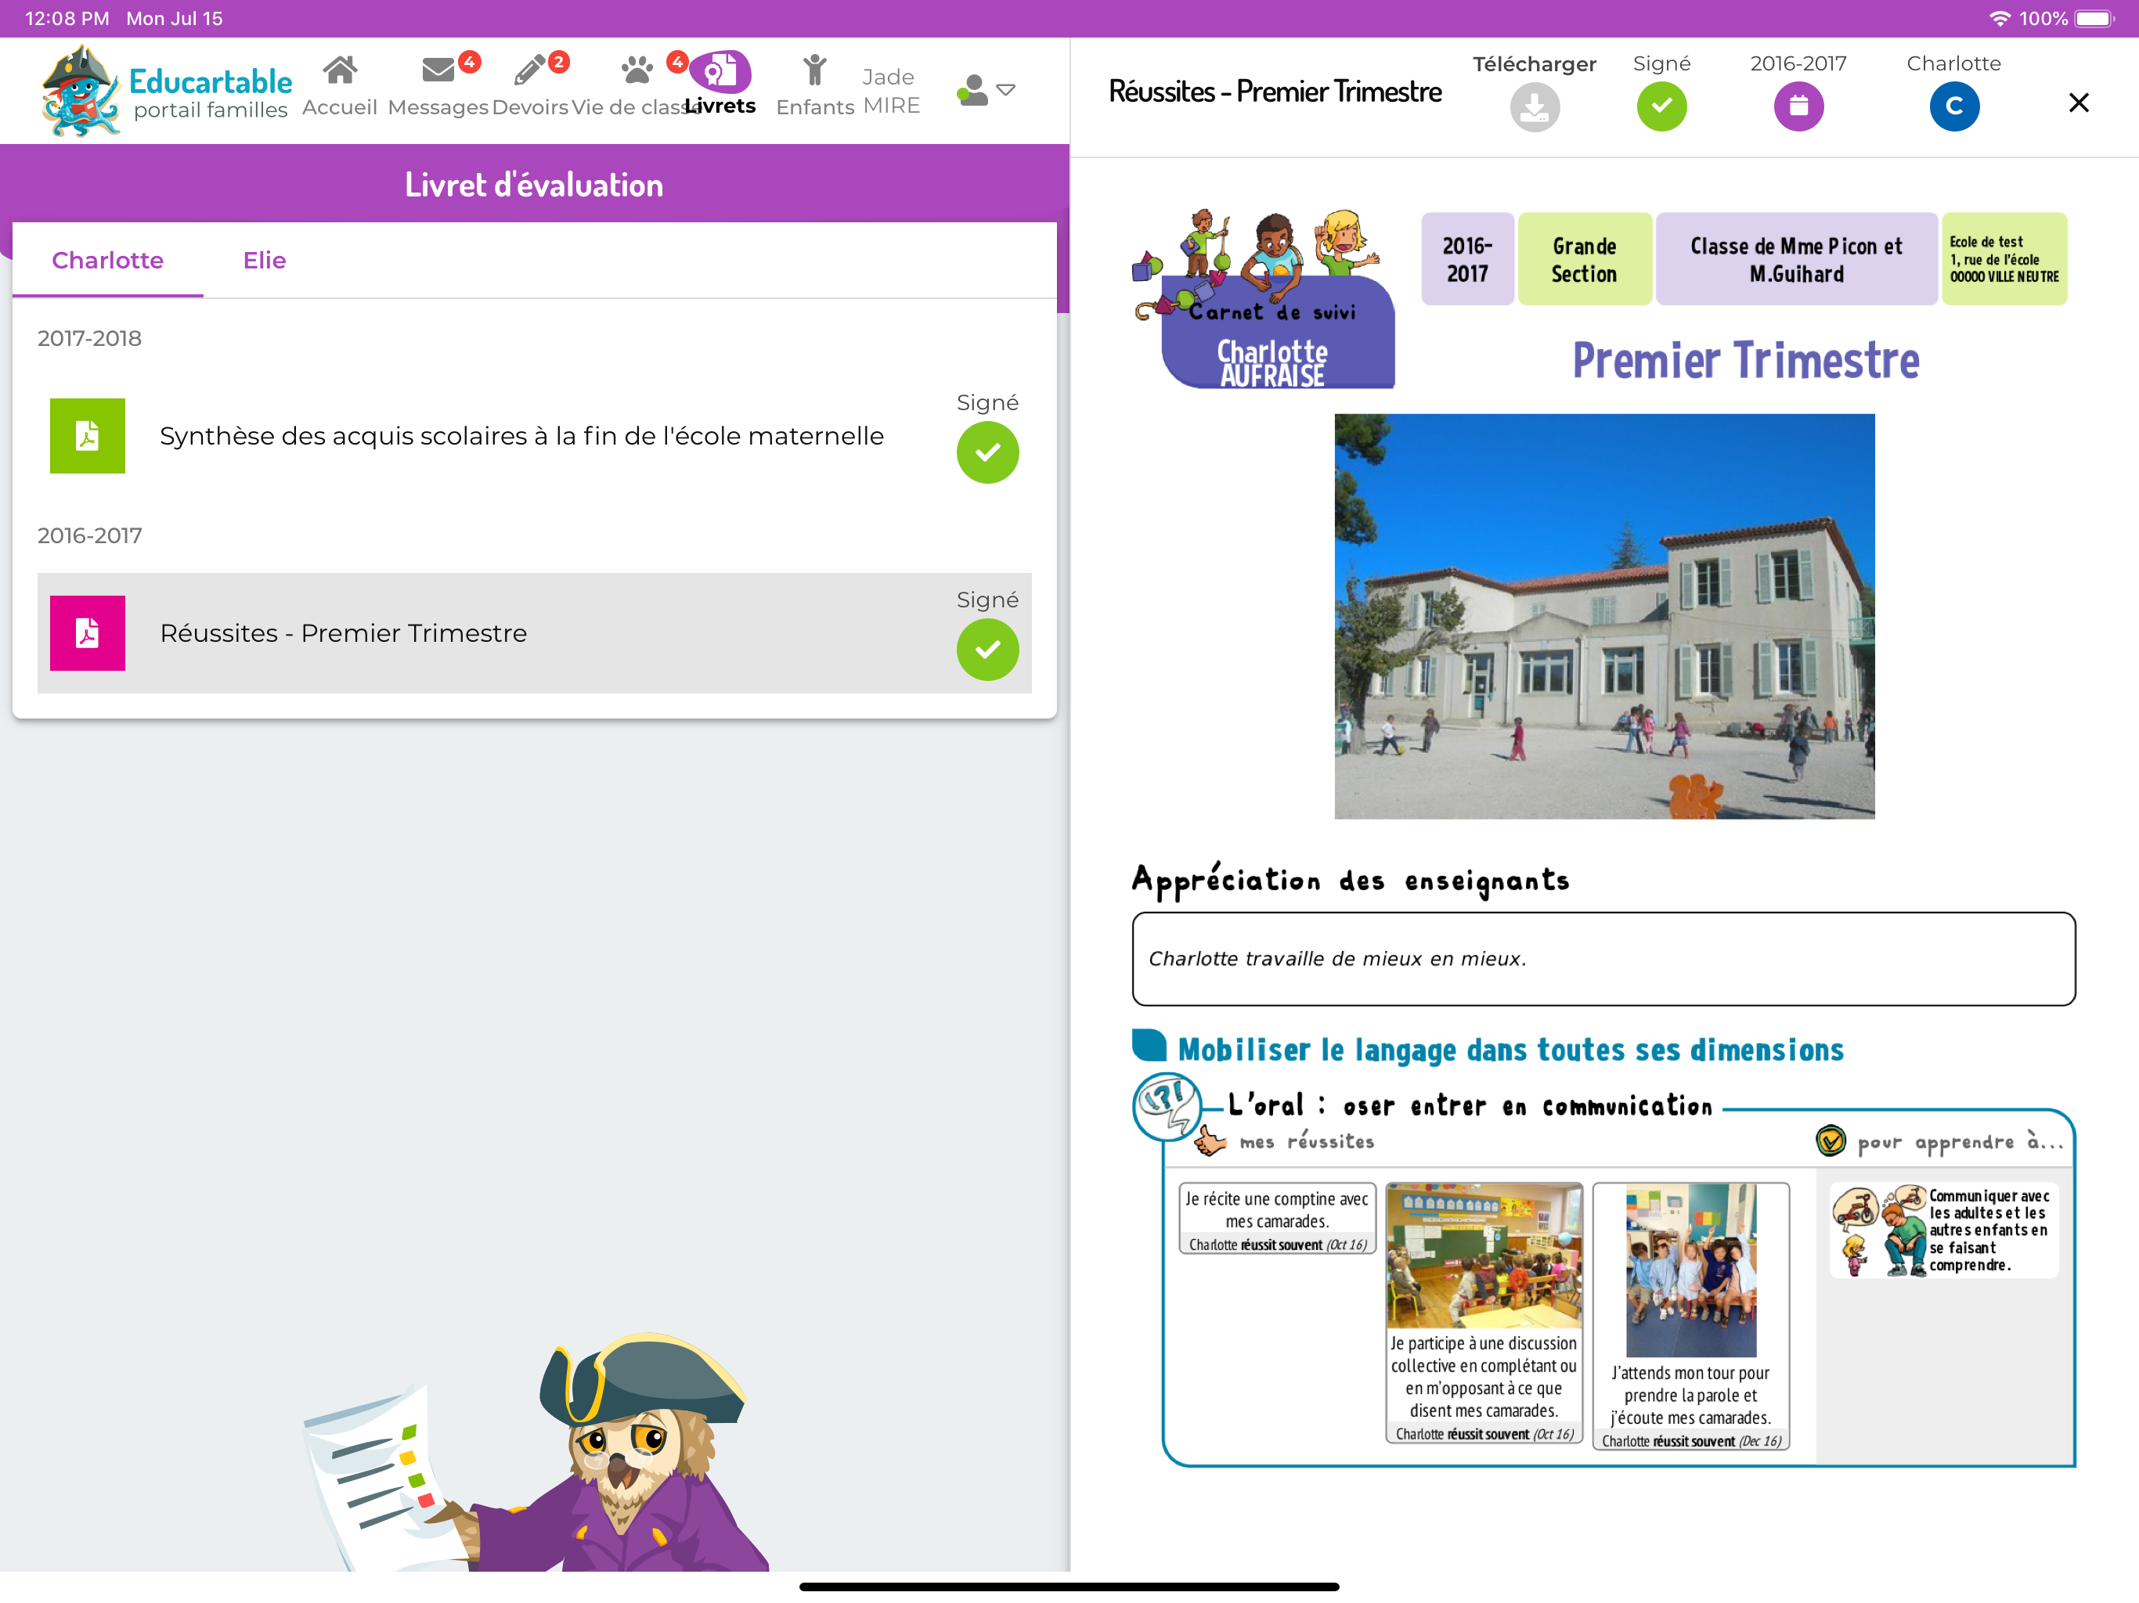Click the Wi-Fi status icon
The image size is (2139, 1603).
pyautogui.click(x=2000, y=18)
